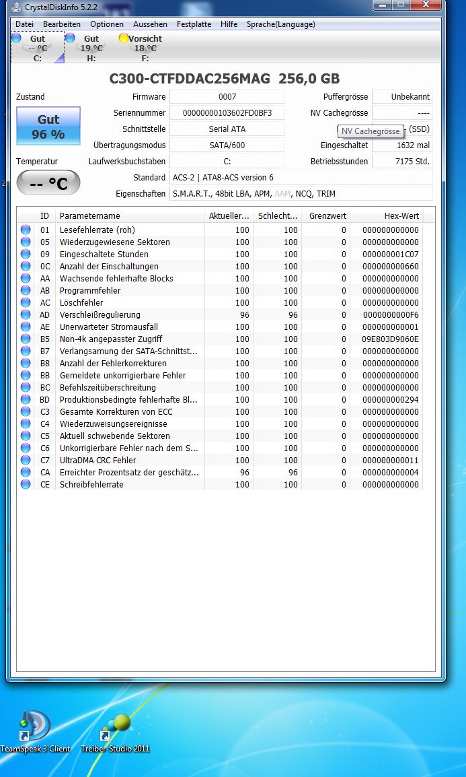Viewport: 466px width, 777px height.
Task: Click status orb of Programmfehler row
Action: click(26, 290)
